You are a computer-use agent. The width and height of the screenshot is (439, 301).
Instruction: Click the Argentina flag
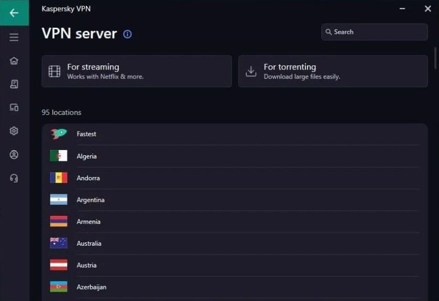tap(59, 200)
